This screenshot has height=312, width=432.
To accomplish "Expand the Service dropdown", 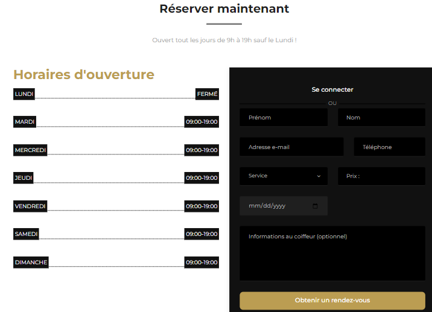I will [284, 176].
